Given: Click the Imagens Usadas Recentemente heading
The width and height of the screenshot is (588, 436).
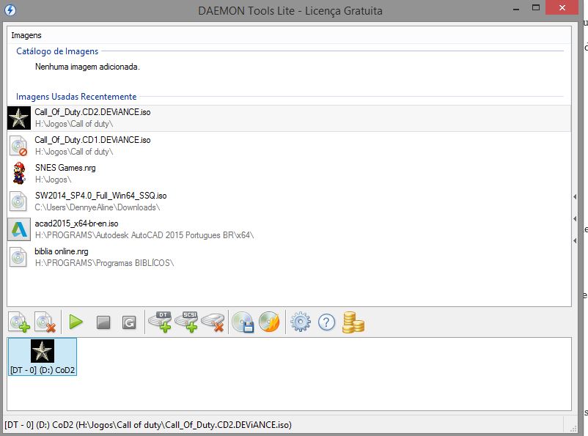Looking at the screenshot, I should click(76, 97).
